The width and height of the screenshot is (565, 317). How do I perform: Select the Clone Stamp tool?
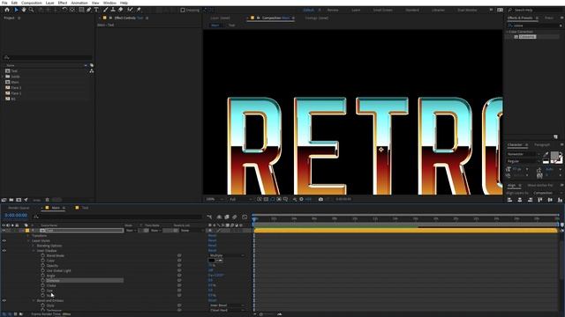pos(113,10)
